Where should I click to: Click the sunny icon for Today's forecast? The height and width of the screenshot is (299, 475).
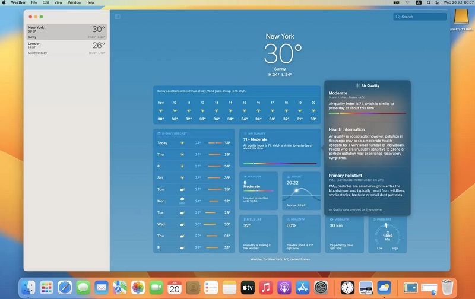[x=183, y=143]
